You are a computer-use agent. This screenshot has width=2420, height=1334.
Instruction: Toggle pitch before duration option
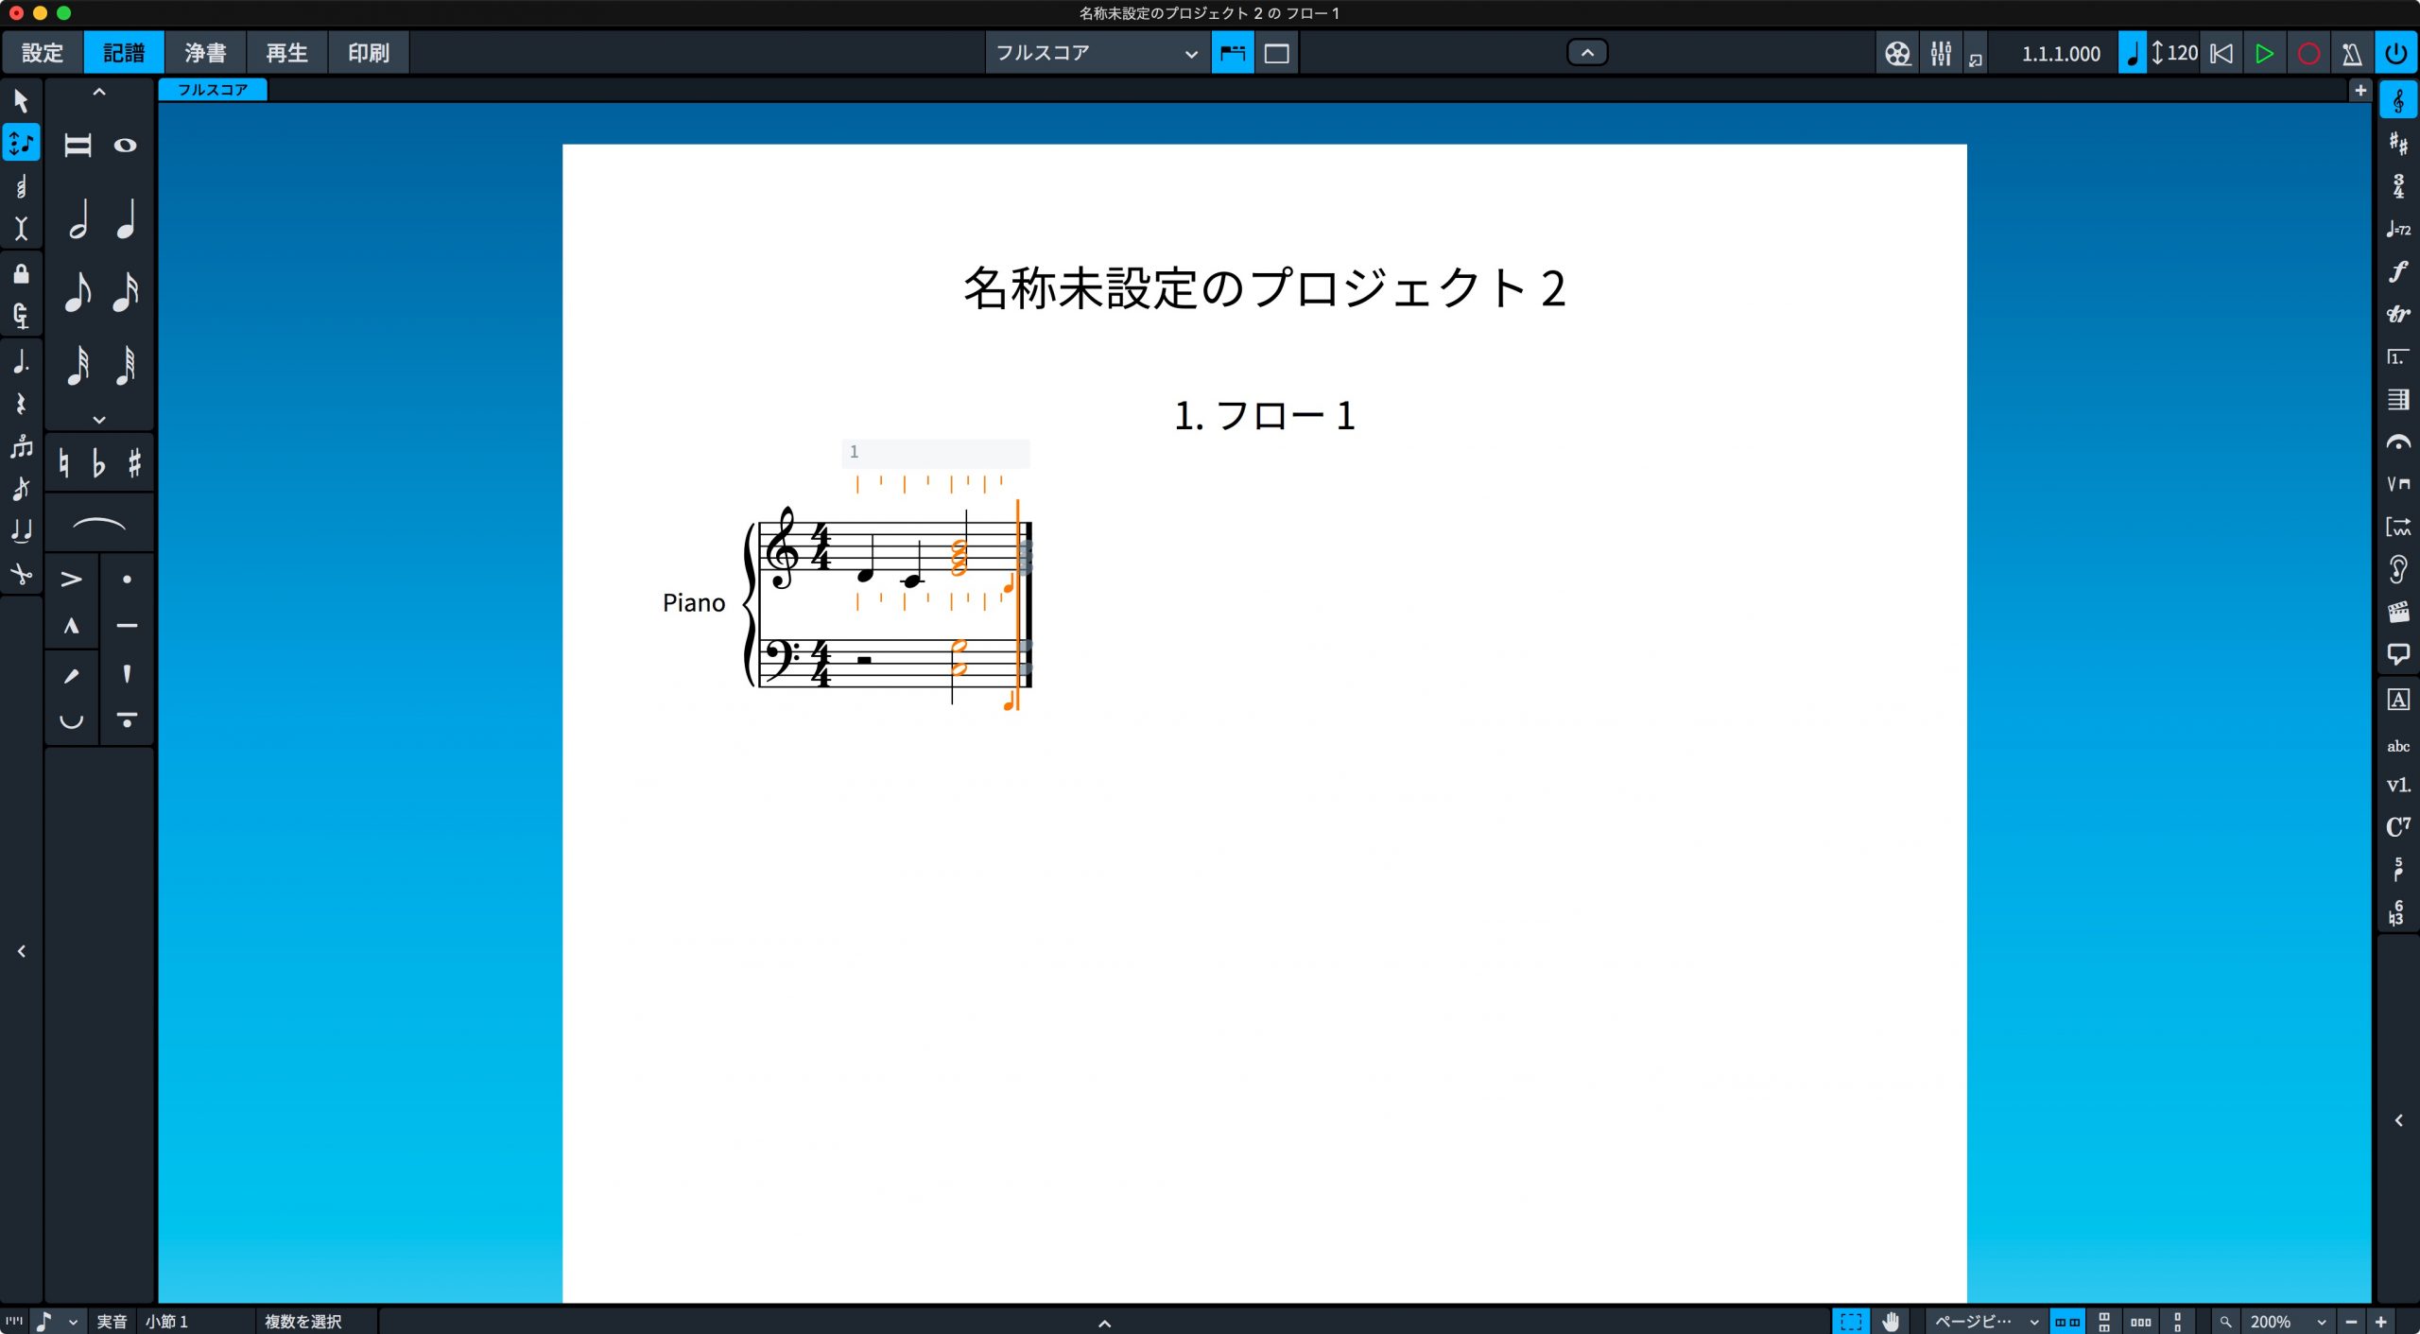(21, 316)
